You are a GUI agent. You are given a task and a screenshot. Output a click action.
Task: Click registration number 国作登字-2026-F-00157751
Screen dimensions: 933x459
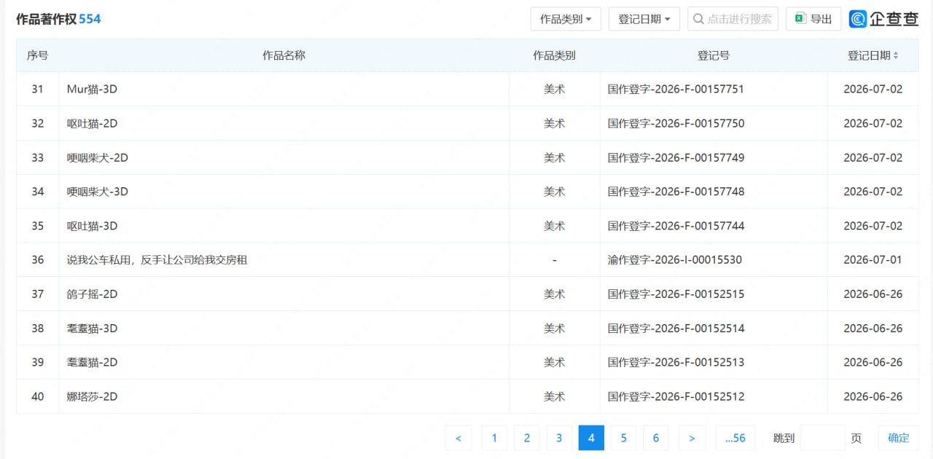[x=676, y=89]
